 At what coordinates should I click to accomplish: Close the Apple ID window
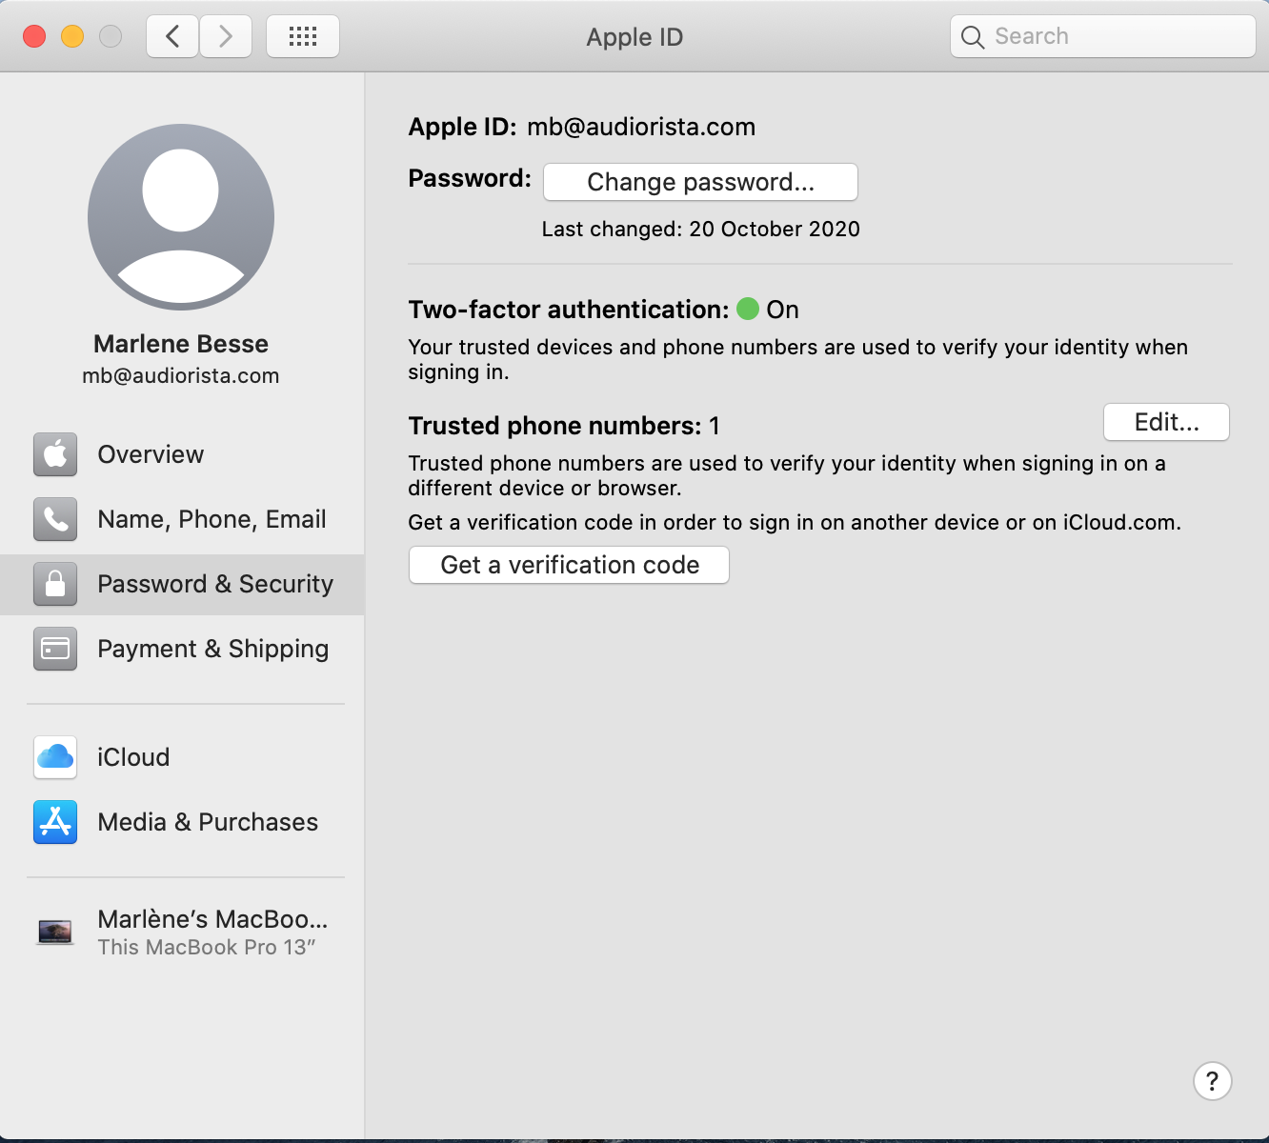(34, 37)
